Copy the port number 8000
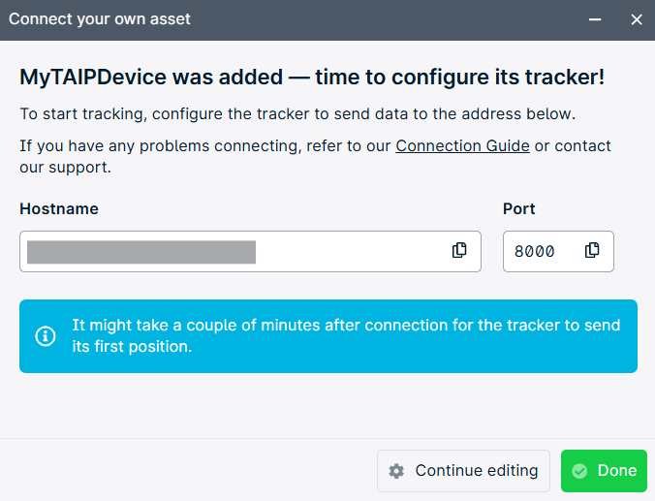The image size is (655, 501). coord(592,250)
